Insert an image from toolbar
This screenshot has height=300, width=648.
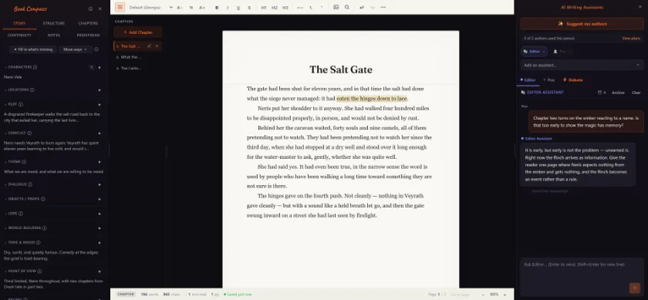pos(336,7)
